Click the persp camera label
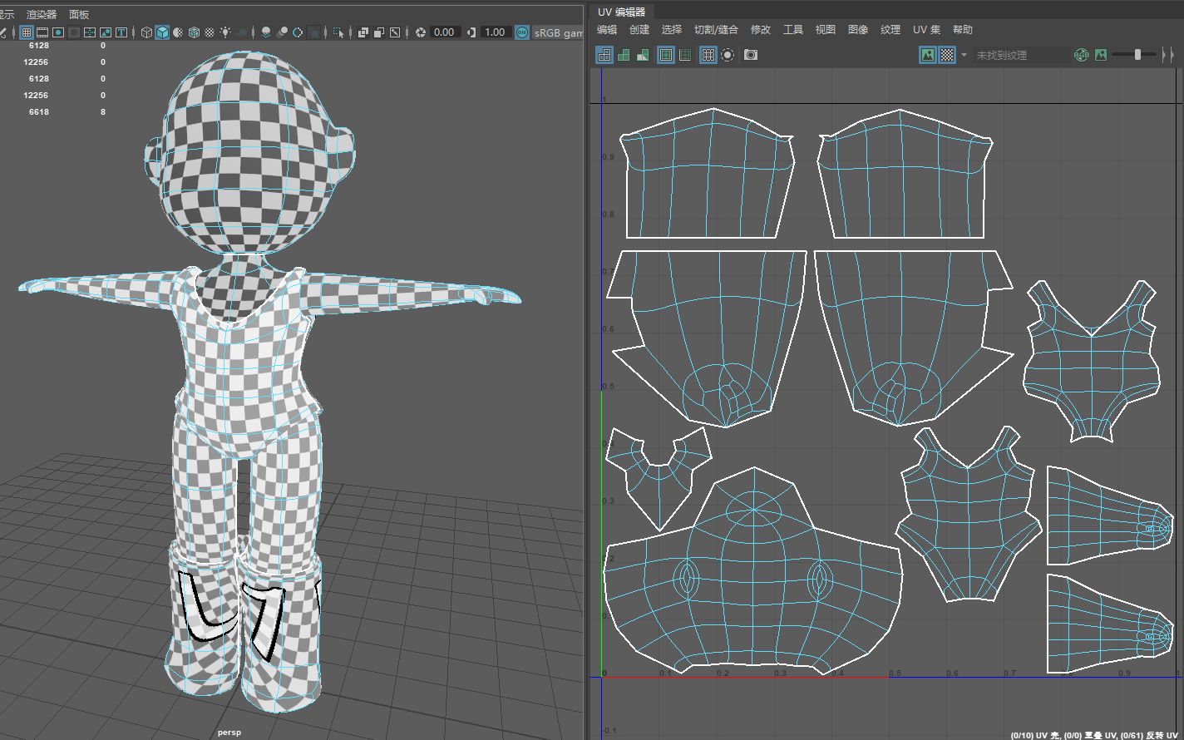 [x=229, y=733]
